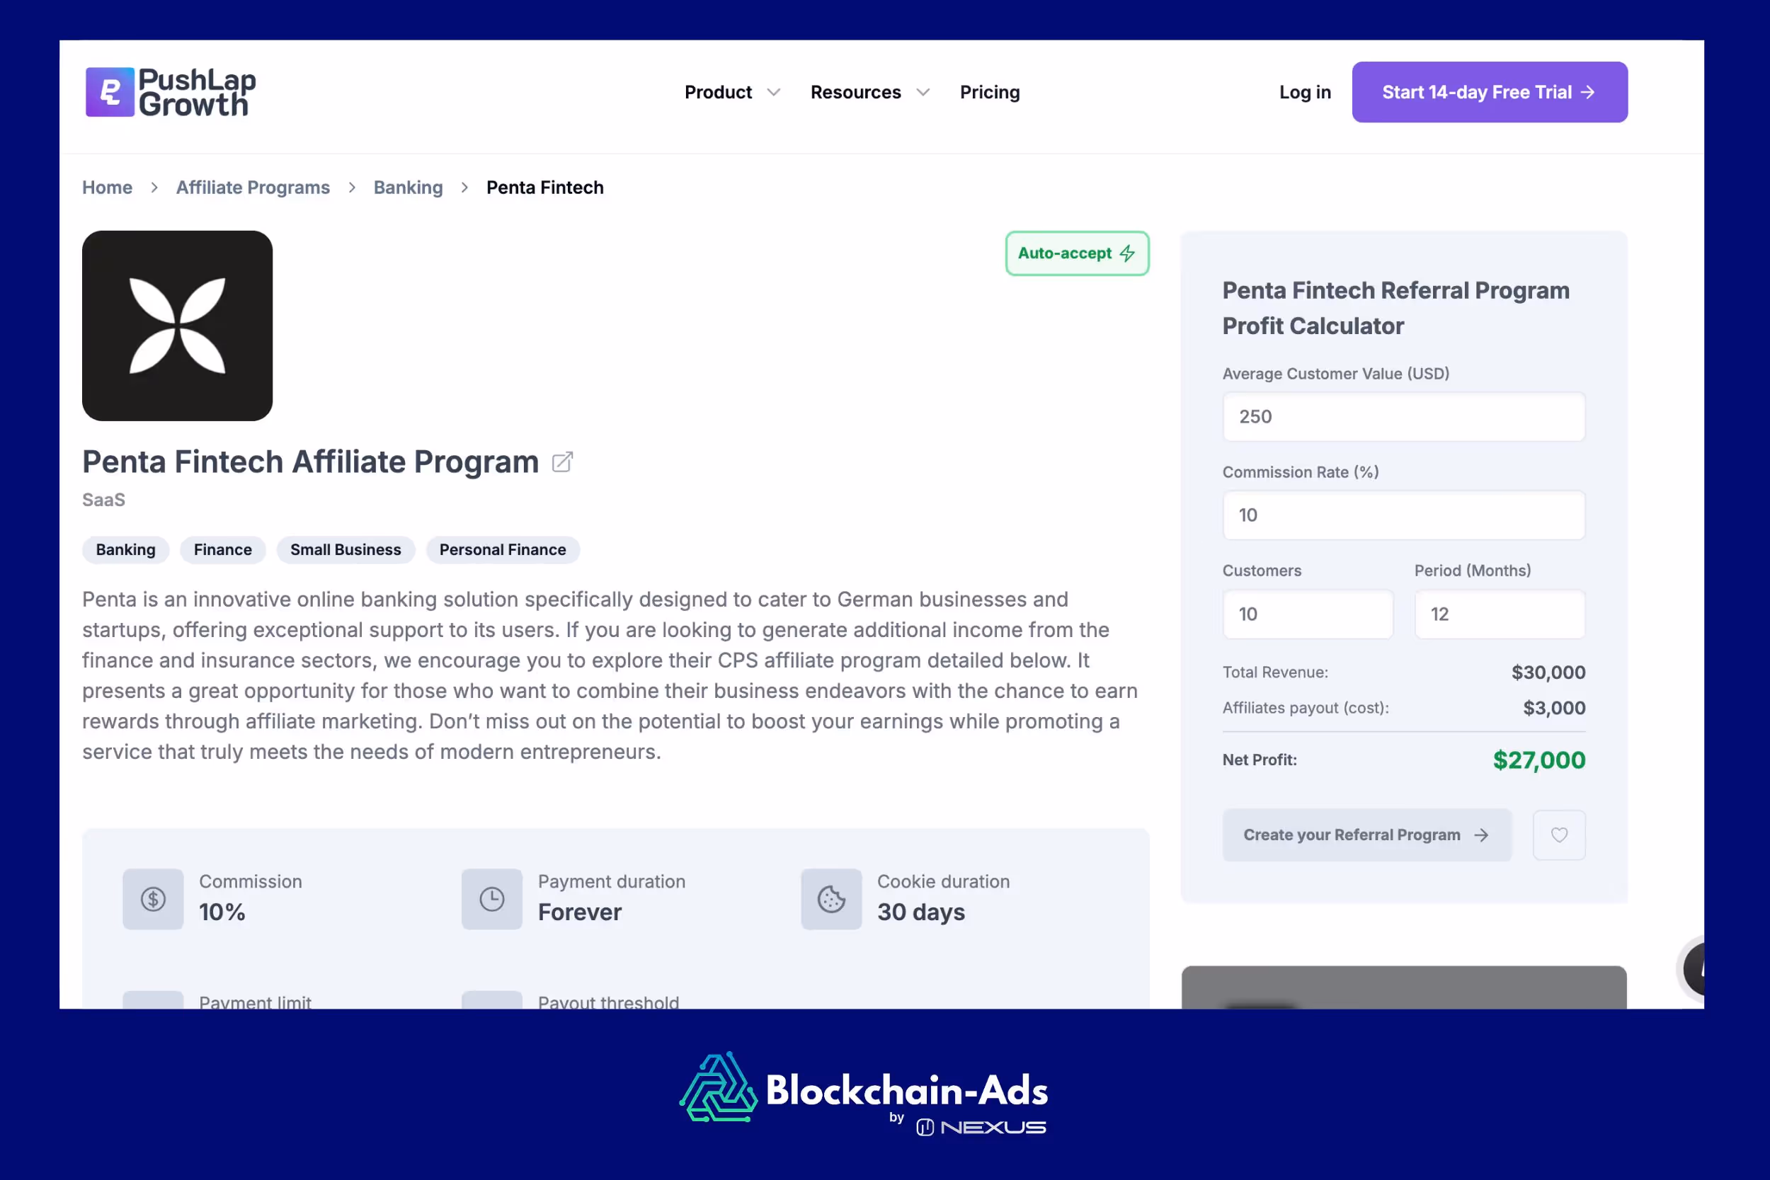
Task: Click the Auto-accept lightning badge
Action: (x=1077, y=253)
